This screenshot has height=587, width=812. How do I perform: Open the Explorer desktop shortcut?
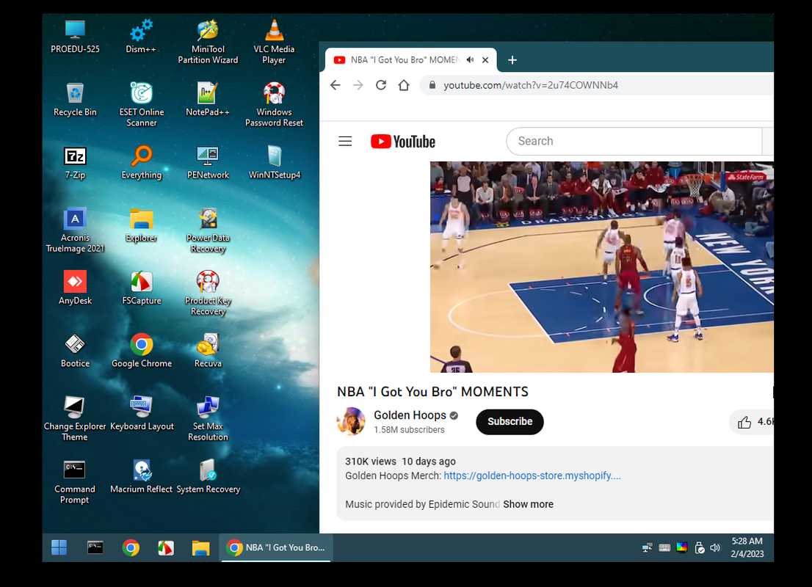point(142,225)
